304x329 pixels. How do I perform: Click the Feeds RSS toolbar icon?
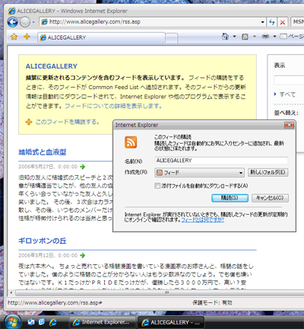(x=245, y=37)
